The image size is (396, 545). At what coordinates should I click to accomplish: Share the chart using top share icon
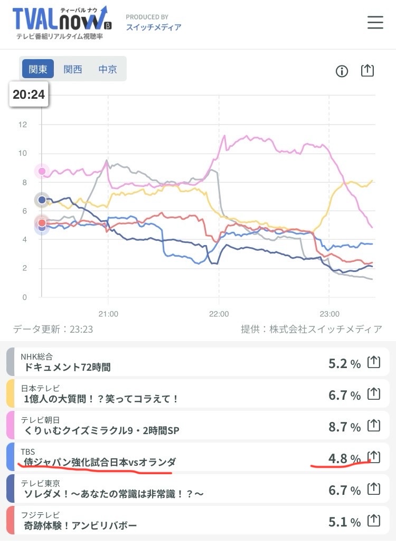(x=367, y=71)
